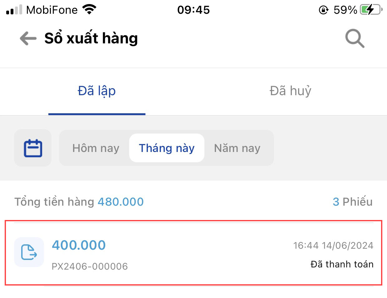Tap the cellular signal bars icon

(14, 10)
